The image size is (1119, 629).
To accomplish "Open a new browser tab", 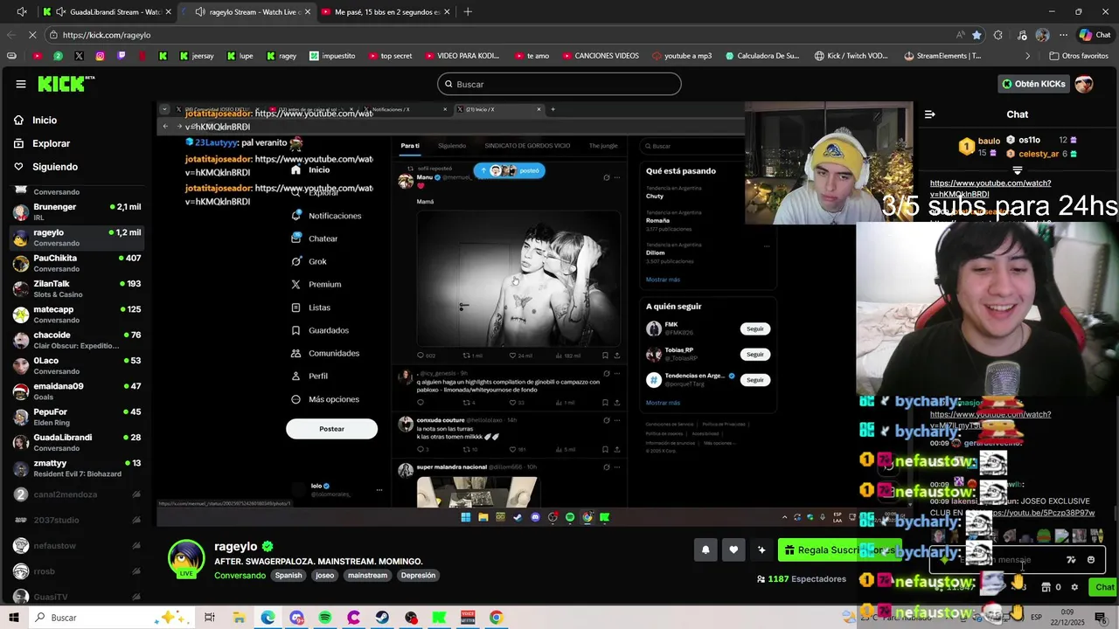I will (468, 12).
